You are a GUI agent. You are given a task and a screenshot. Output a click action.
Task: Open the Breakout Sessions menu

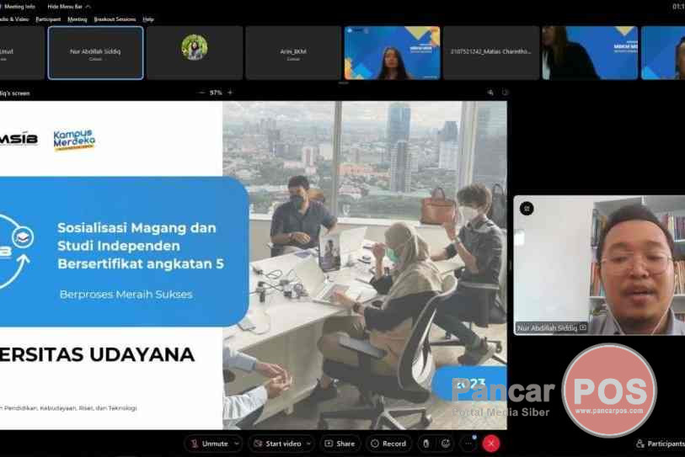pos(115,19)
